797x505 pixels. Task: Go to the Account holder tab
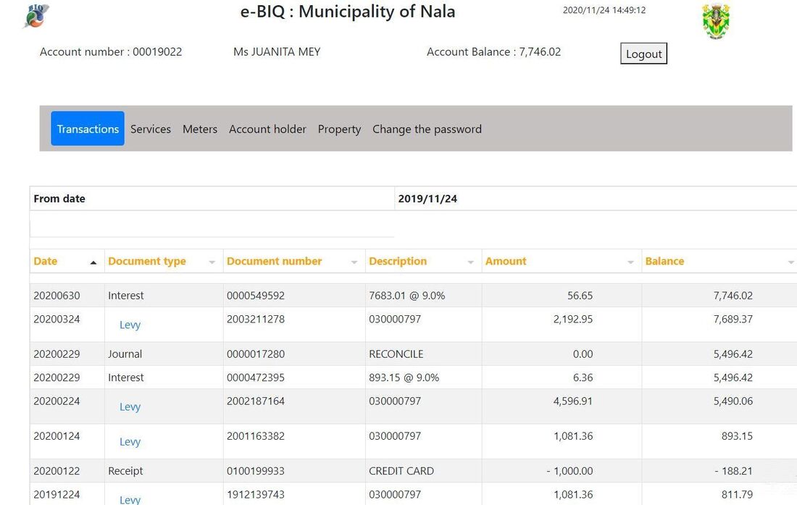click(267, 129)
